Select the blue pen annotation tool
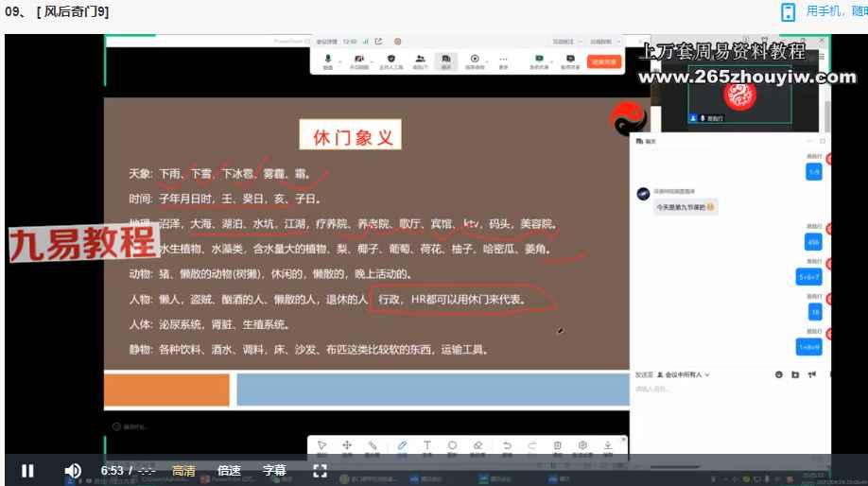 coord(402,446)
